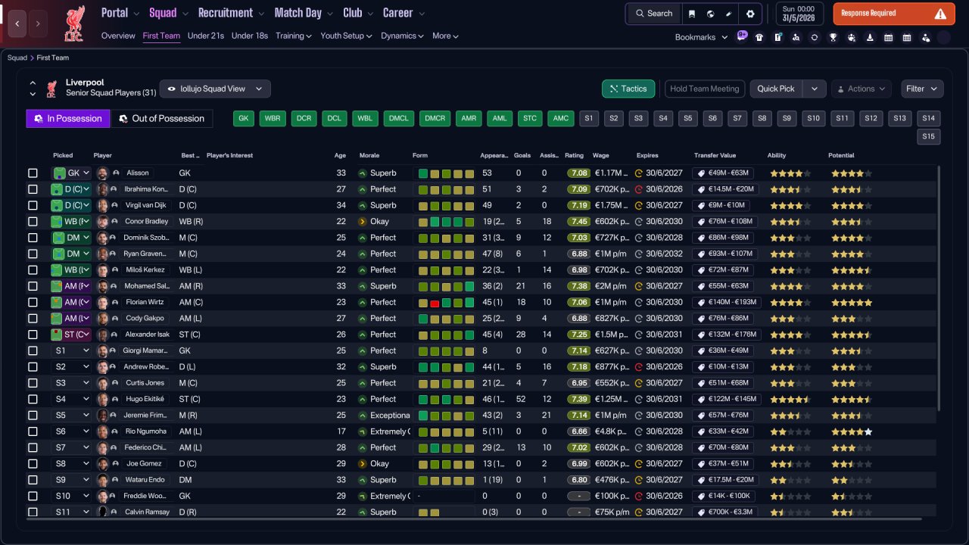This screenshot has height=545, width=969.
Task: Open the scouting magnifier shortcut icon
Action: coord(796,37)
